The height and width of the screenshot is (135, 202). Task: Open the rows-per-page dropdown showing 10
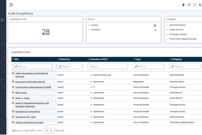coord(49,130)
